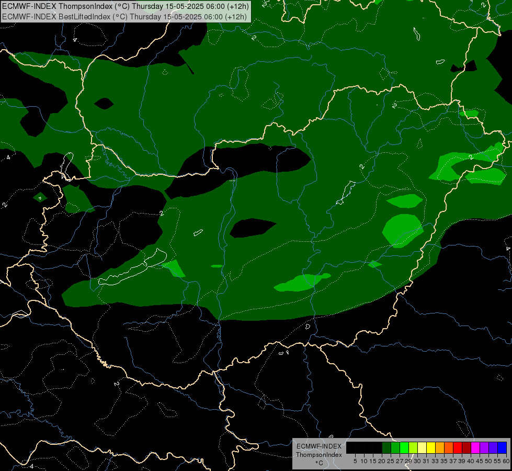Select the blue 55–60 legend swatch
The width and height of the screenshot is (512, 471).
502,447
